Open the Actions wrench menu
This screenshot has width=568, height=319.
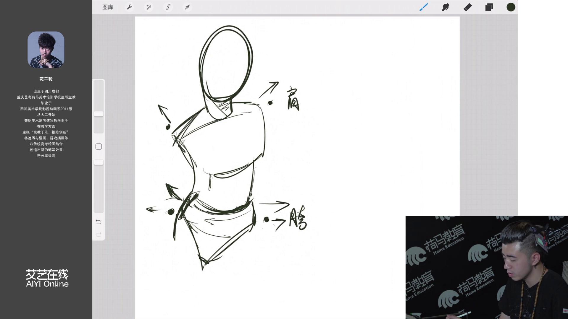pos(129,7)
